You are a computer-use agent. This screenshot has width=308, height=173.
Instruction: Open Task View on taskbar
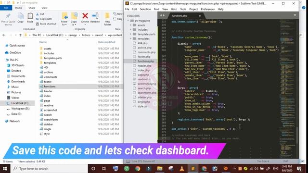pos(104,169)
